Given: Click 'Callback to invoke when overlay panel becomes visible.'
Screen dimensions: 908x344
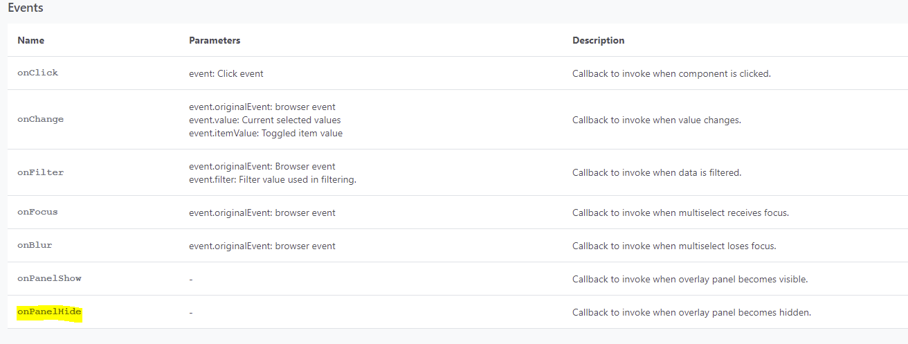Looking at the screenshot, I should 691,279.
